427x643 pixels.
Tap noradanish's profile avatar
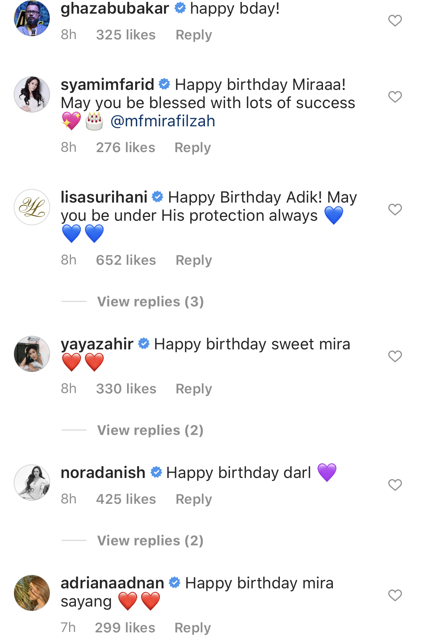tap(32, 483)
